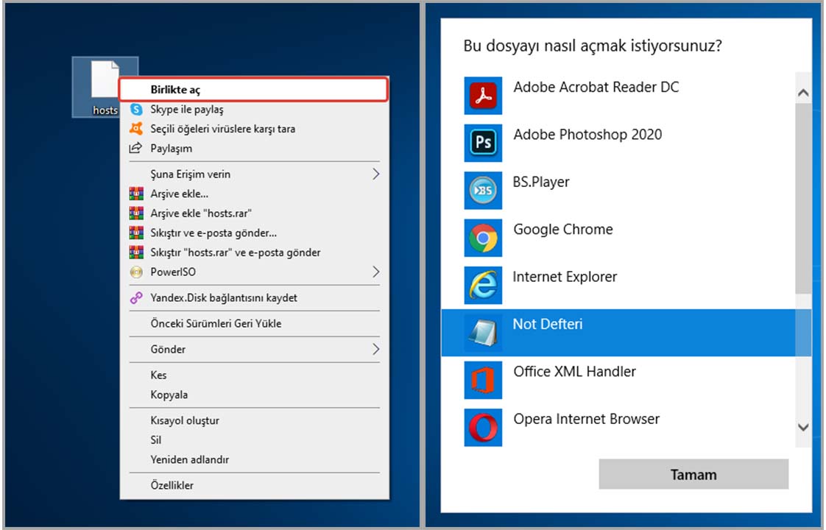Open Özellikler from the context menu
826x530 pixels.
(x=172, y=486)
